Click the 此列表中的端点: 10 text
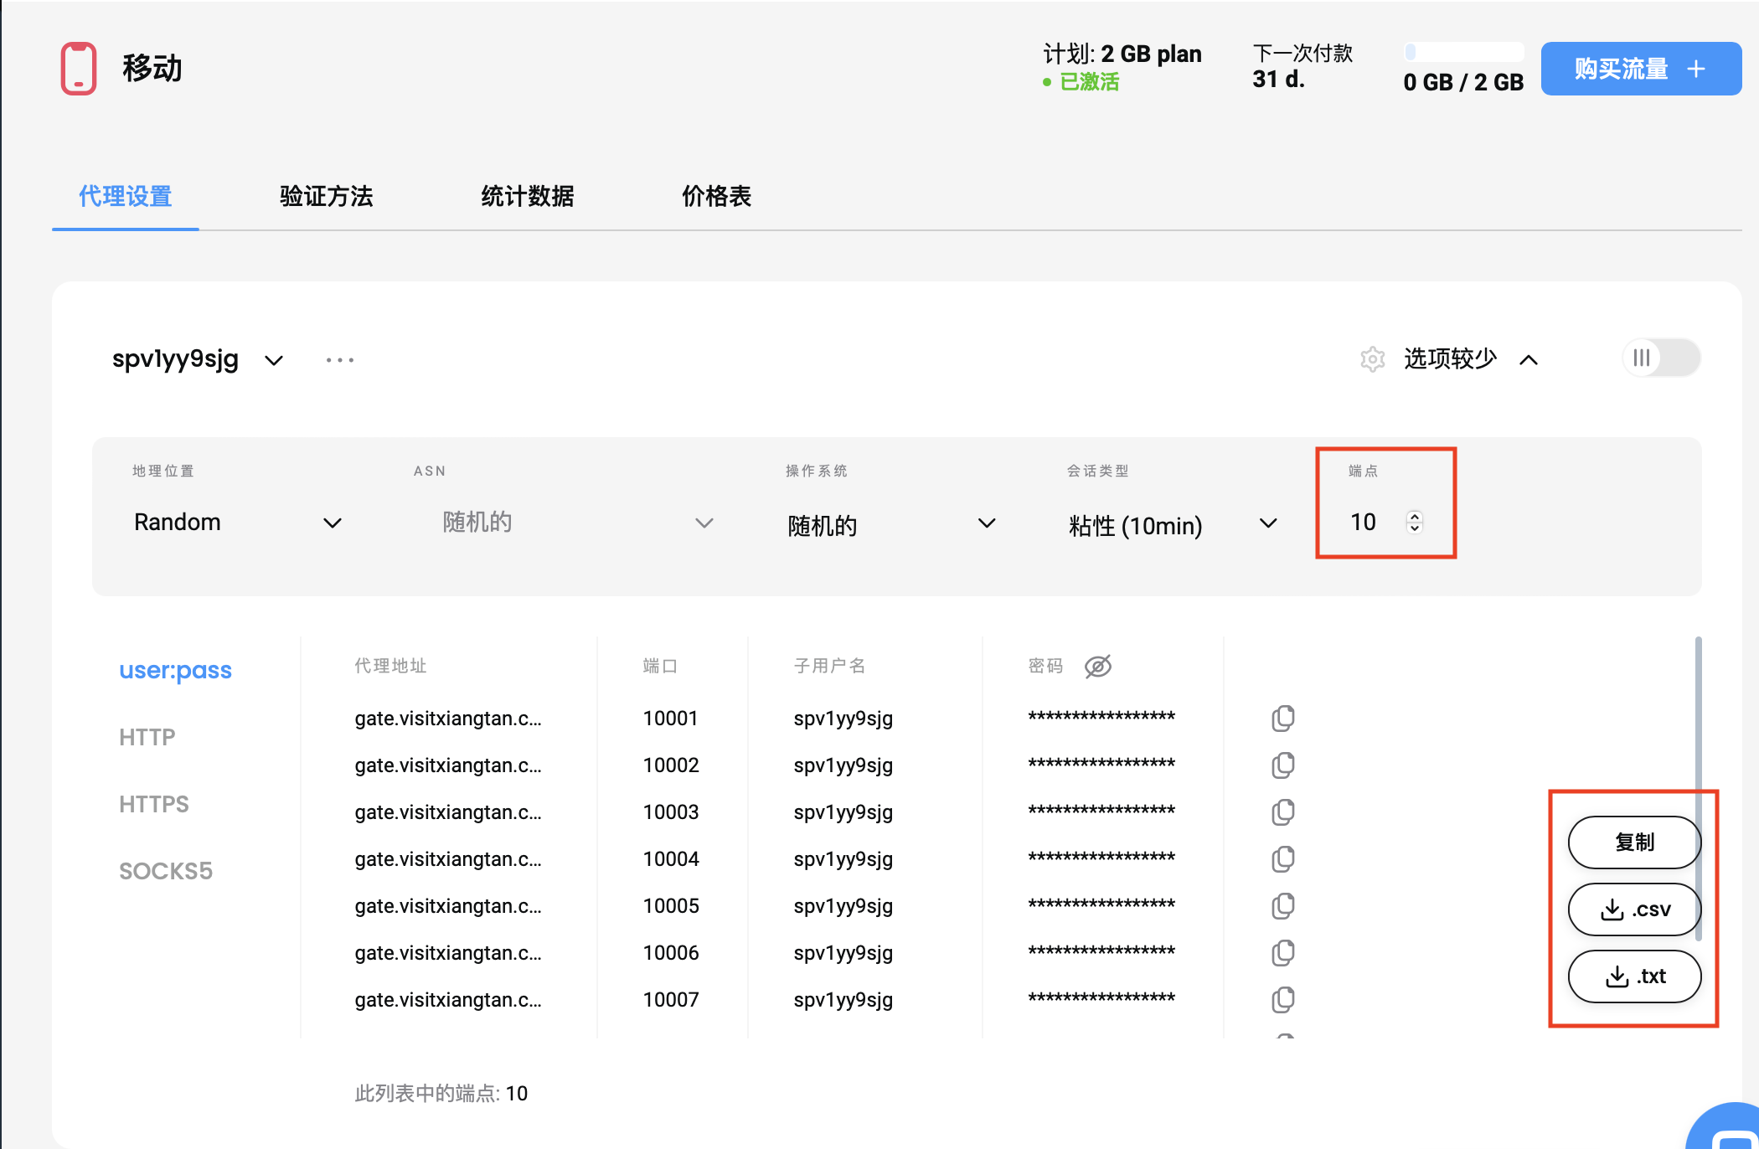Screen dimensions: 1759x1149 click(441, 1094)
